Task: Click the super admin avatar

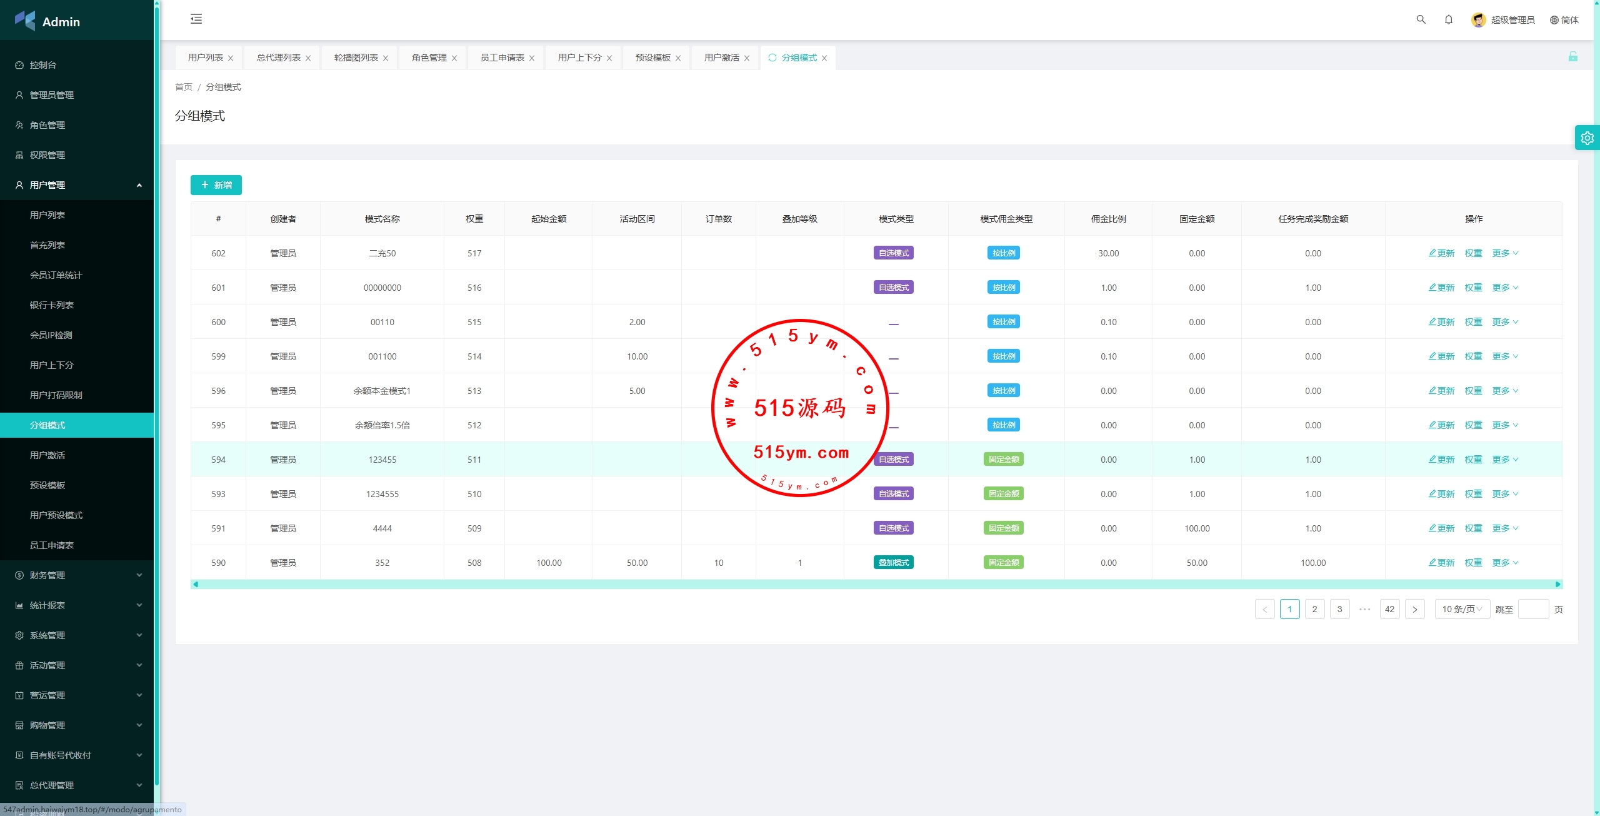Action: (x=1478, y=20)
